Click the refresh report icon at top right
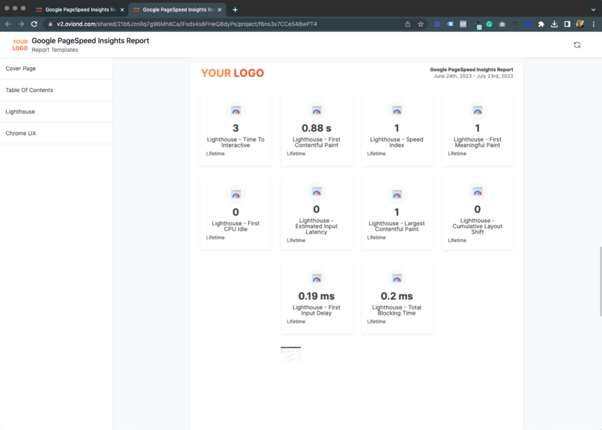Screen dimensions: 602x430 tap(577, 45)
